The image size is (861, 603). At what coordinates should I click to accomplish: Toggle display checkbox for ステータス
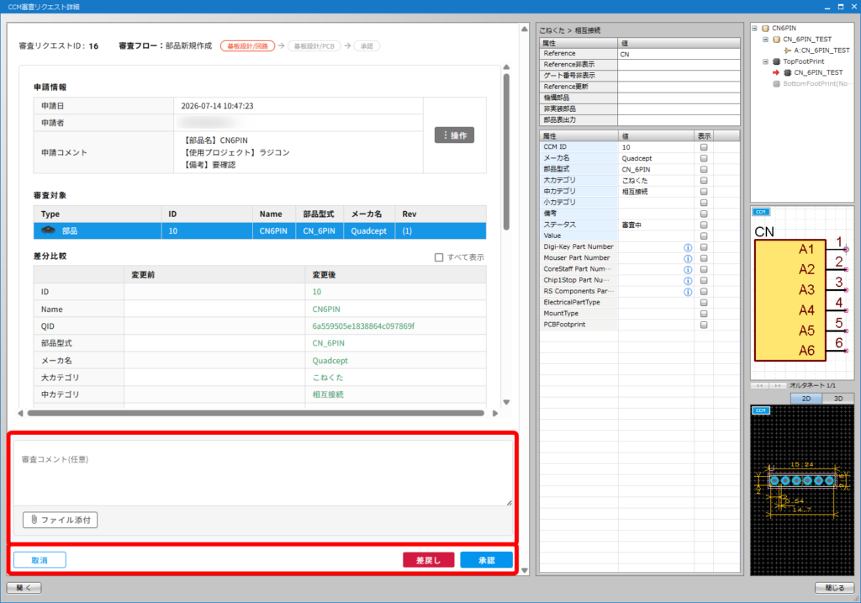tap(704, 225)
